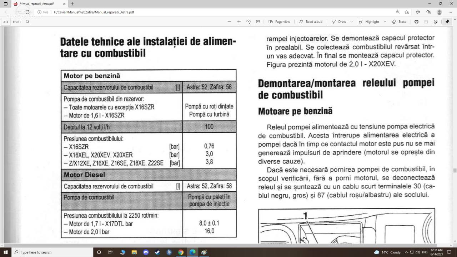The height and width of the screenshot is (257, 457).
Task: Select the Manual_reparatii_Astra.pdf tab
Action: [x=40, y=4]
